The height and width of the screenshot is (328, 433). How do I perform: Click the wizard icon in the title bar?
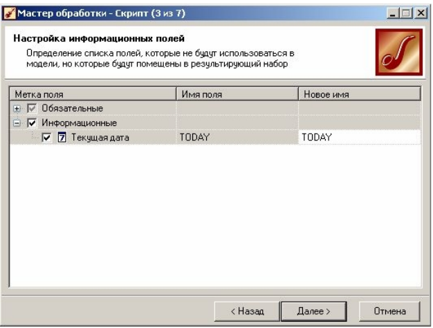(x=10, y=13)
